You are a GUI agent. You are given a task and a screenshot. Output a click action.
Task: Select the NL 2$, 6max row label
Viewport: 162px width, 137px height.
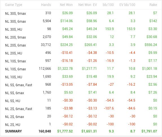pos(15,117)
